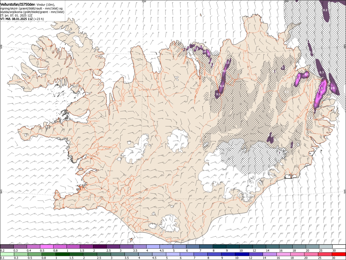Click the 0.4 value on northern snow band
346x260 pixels.
coord(222,86)
